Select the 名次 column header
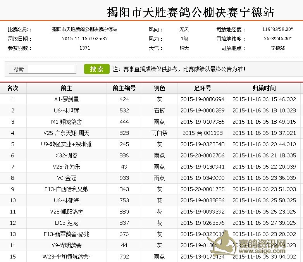The height and width of the screenshot is (262, 303). (13, 88)
